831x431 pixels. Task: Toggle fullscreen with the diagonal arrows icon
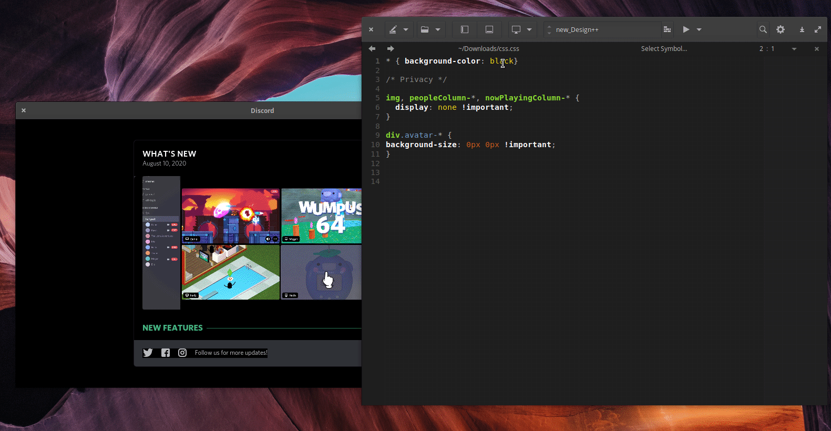[818, 30]
